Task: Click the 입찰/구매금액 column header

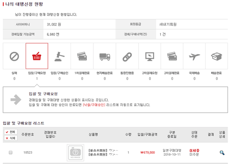Action: point(147,134)
